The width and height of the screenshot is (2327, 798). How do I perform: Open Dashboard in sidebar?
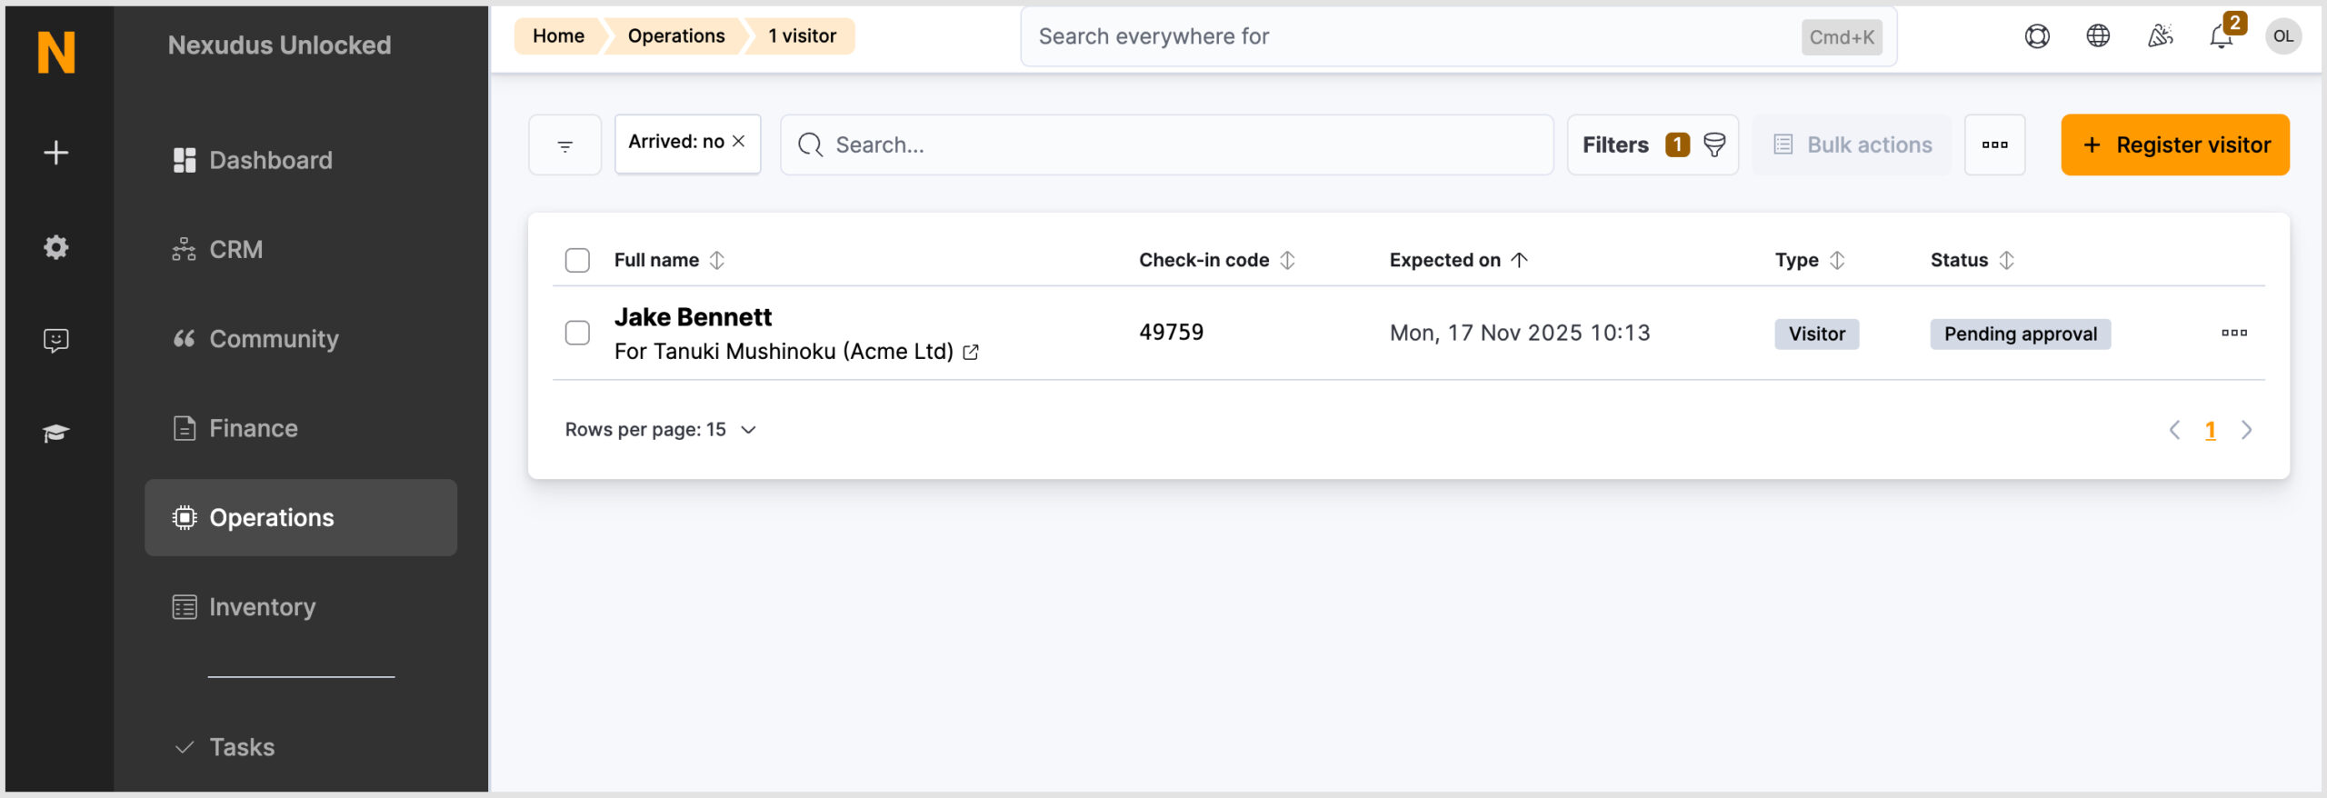pos(301,160)
